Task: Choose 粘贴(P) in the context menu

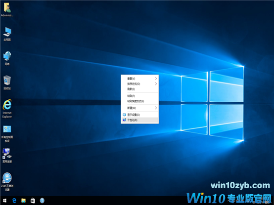Action: point(139,96)
